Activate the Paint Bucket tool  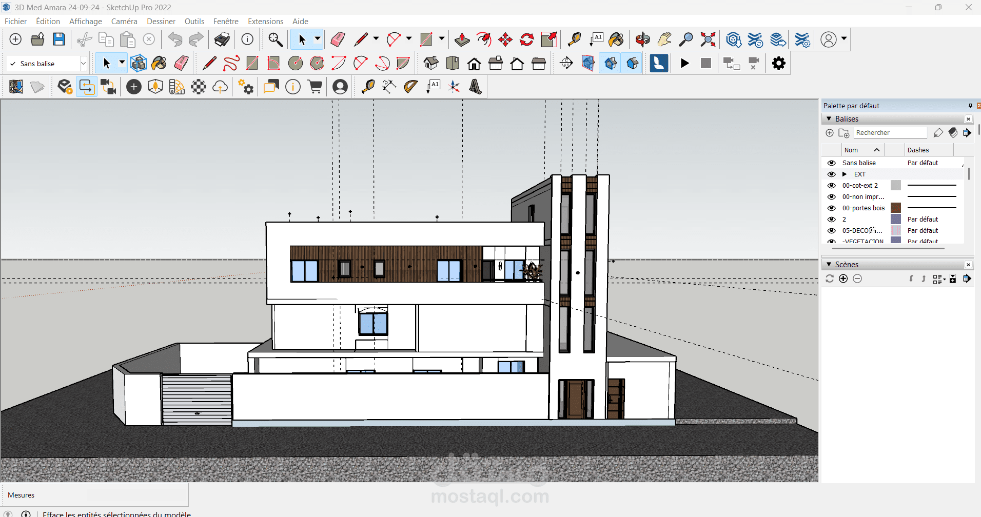(x=616, y=39)
